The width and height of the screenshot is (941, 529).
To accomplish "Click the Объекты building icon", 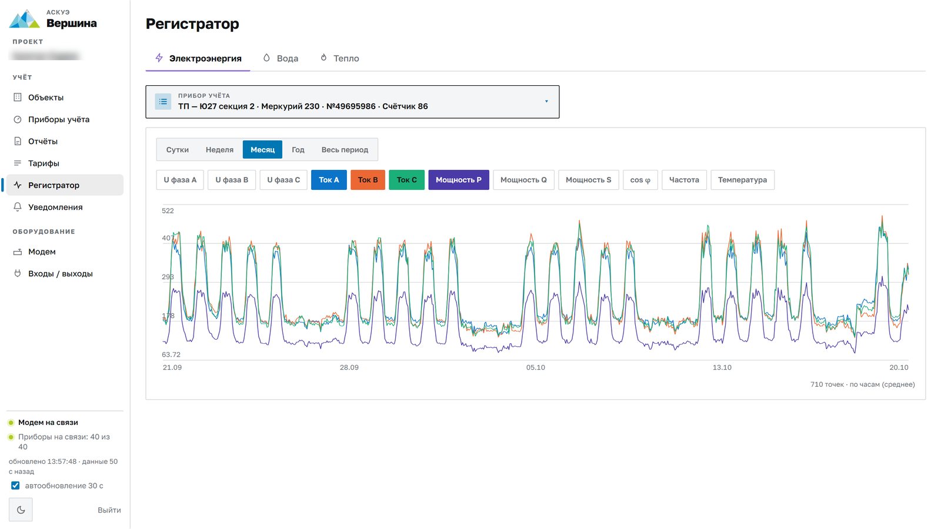I will 18,97.
